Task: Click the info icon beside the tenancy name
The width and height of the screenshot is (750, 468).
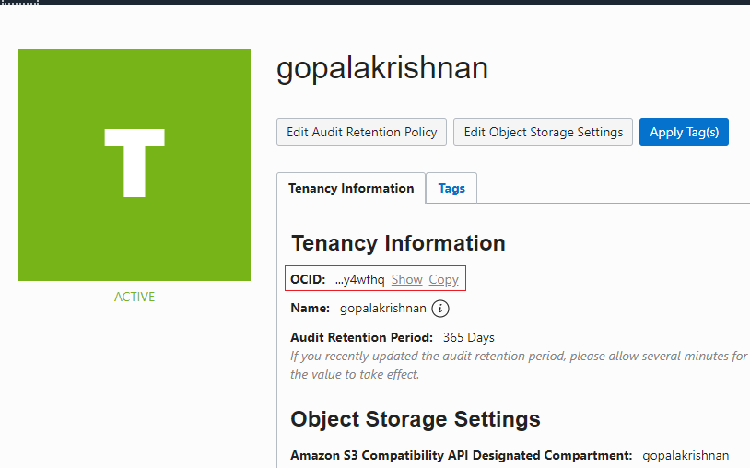Action: click(x=440, y=309)
